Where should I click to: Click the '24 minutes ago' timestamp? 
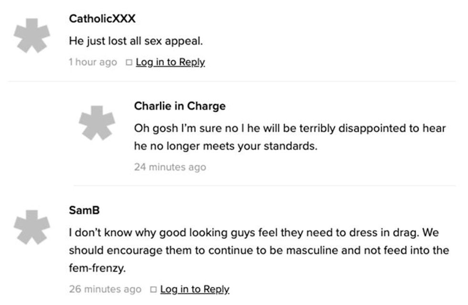170,167
